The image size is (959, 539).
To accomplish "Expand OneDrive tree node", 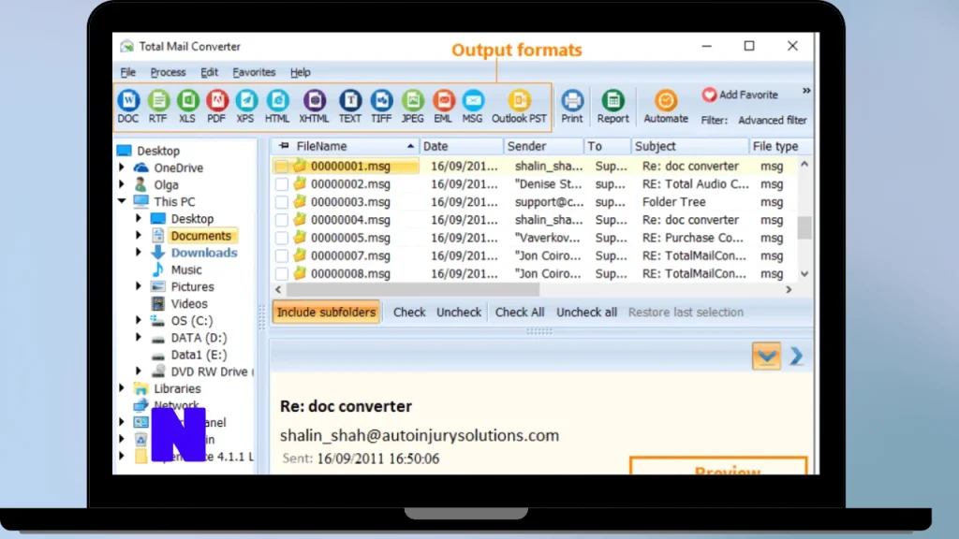I will coord(121,168).
